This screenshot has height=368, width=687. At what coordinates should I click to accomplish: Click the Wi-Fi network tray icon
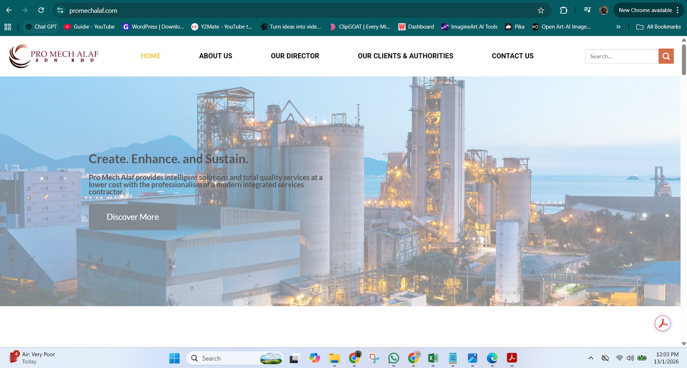point(619,358)
